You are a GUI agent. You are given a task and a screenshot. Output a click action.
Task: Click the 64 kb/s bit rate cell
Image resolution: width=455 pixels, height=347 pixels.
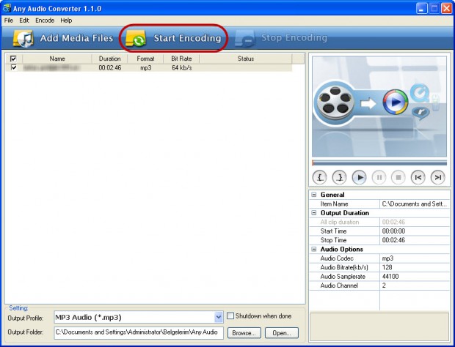point(182,68)
